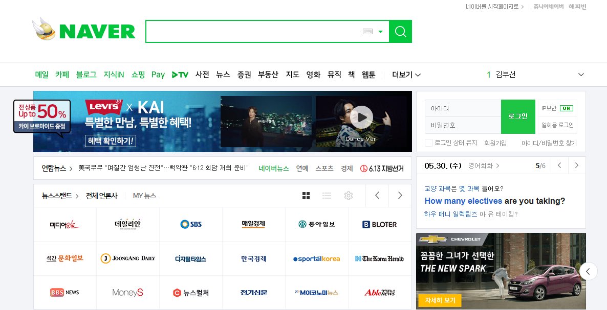Go to next newsstand page
Viewport: 607px width, 310px height.
coord(400,196)
